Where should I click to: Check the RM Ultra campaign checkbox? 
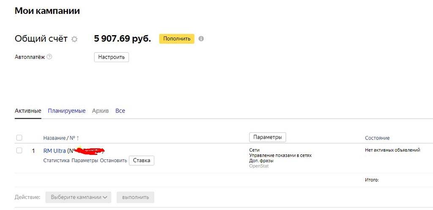pos(19,150)
